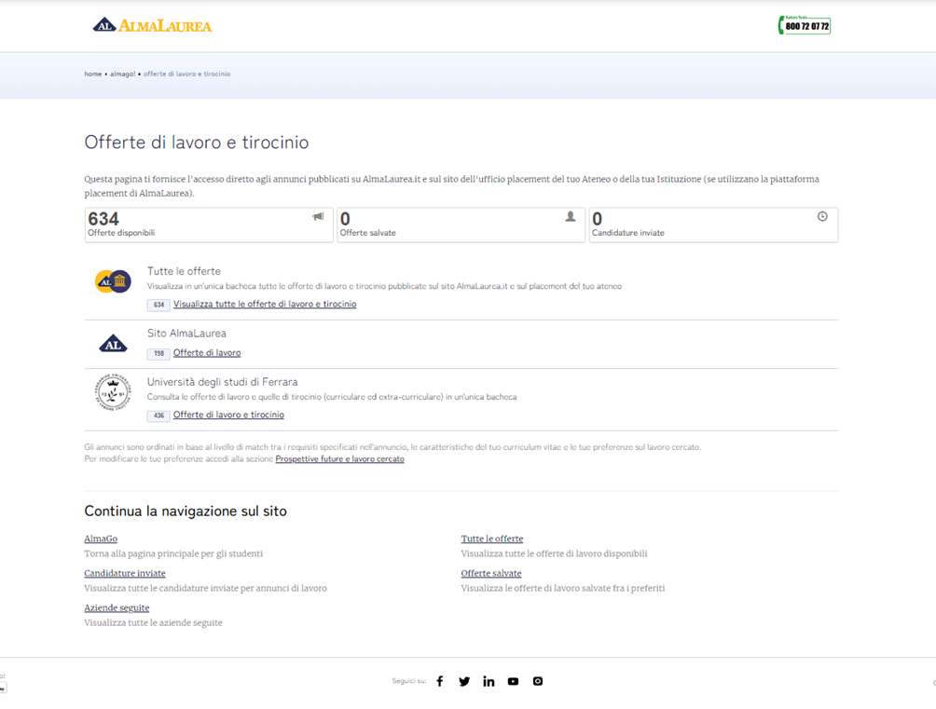
Task: Open Ferrara 'Offerte di lavoro e tirocinio' link
Action: (x=228, y=415)
